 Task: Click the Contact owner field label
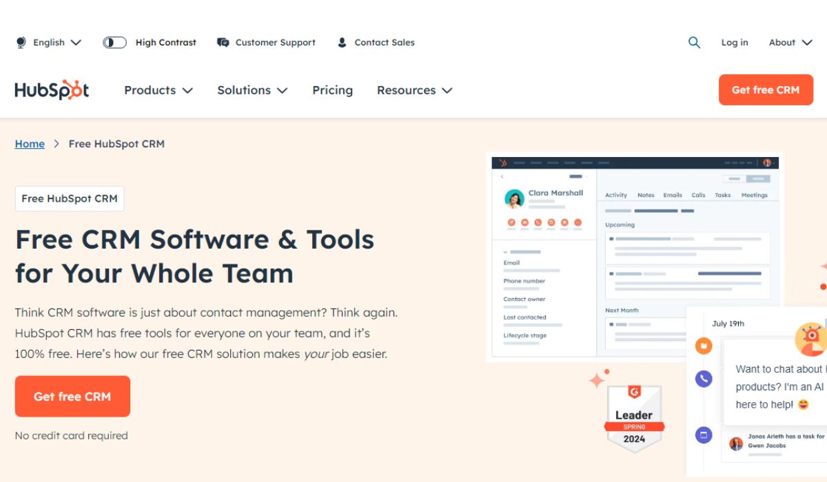(x=524, y=299)
